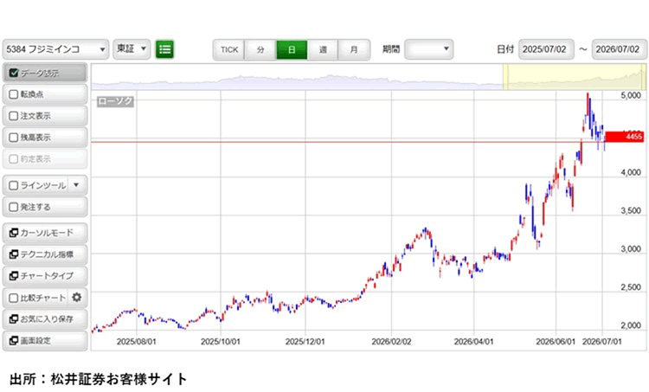649x392 pixels.
Task: Click the 2026/02/02 axis label
Action: (x=391, y=342)
